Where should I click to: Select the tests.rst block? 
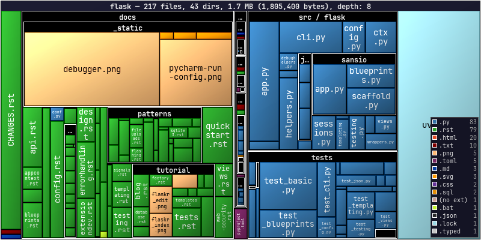coord(186,222)
